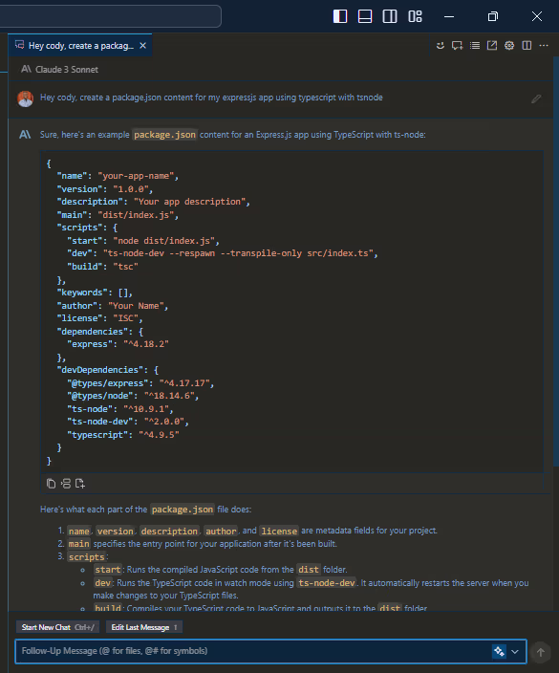
Task: Open the customize layout icon
Action: click(415, 16)
